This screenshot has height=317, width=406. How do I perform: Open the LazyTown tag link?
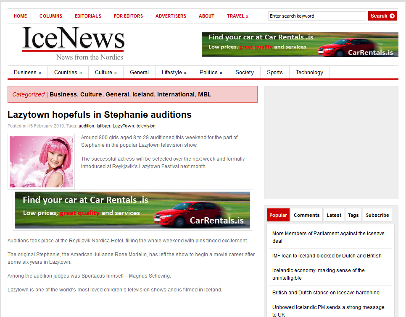click(x=123, y=126)
